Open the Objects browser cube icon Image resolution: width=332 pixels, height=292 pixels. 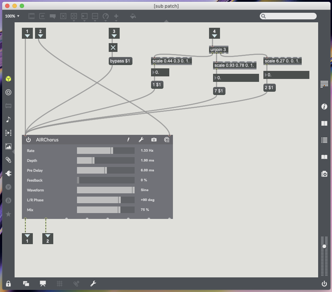(x=8, y=79)
